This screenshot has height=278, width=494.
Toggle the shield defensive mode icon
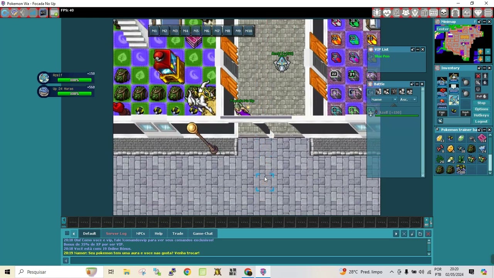[x=478, y=89]
